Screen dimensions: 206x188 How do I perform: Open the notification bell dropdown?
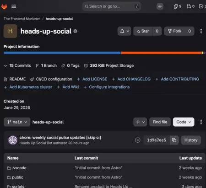point(125,31)
